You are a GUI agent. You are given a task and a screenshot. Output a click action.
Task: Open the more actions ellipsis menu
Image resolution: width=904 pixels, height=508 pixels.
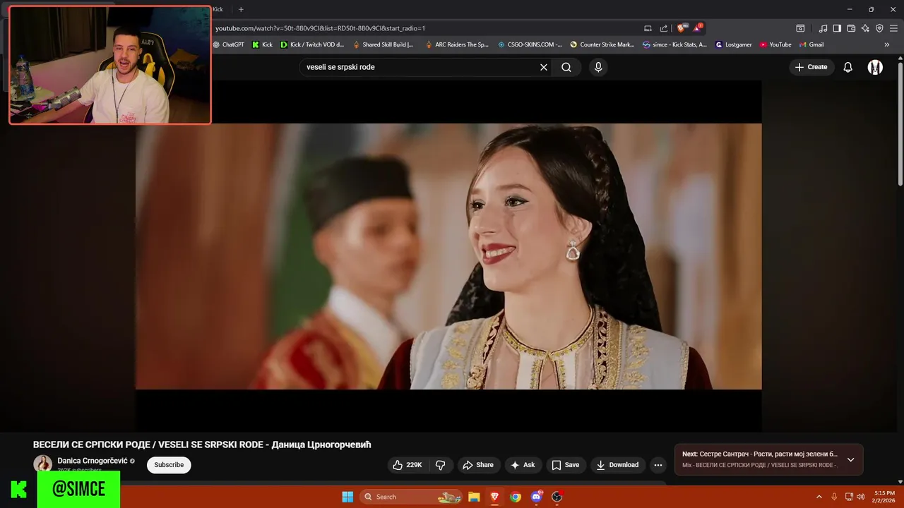pyautogui.click(x=658, y=465)
